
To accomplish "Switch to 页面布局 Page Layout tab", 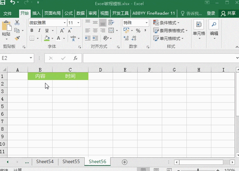I will [x=53, y=13].
